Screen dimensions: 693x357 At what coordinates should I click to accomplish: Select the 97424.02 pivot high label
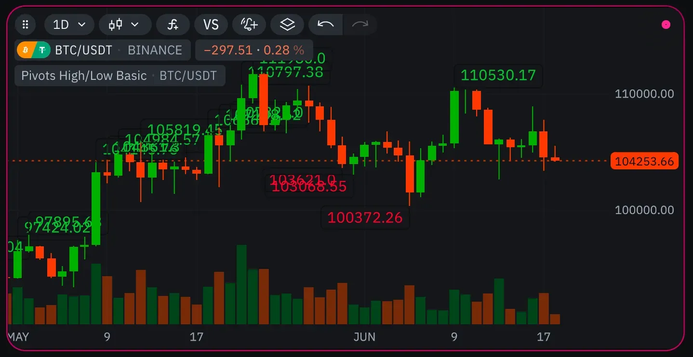pyautogui.click(x=57, y=228)
